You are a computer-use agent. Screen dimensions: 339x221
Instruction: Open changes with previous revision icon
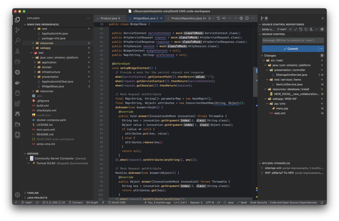(224, 18)
